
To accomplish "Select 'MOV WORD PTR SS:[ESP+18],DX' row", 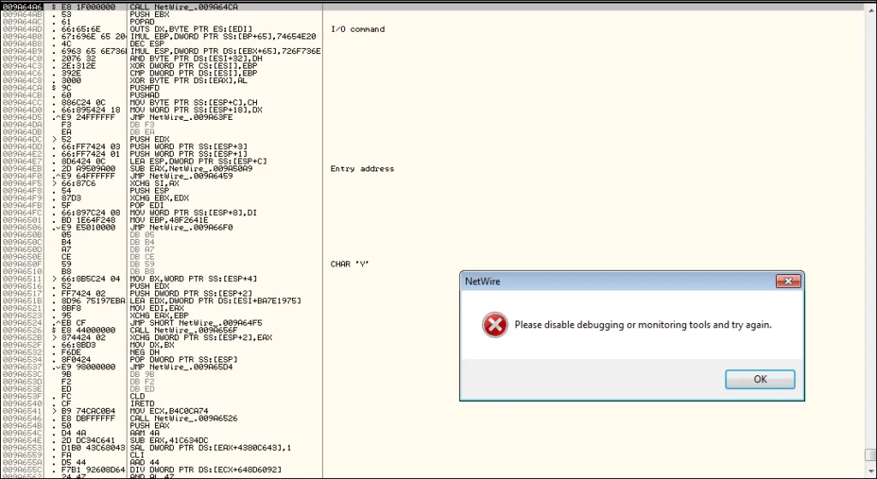I will (x=195, y=110).
